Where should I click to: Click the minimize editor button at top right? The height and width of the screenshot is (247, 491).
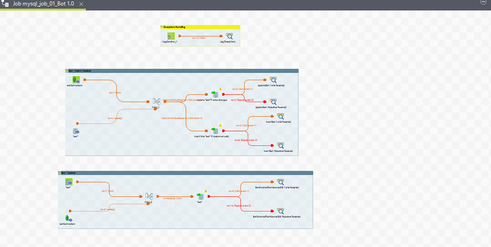click(483, 2)
